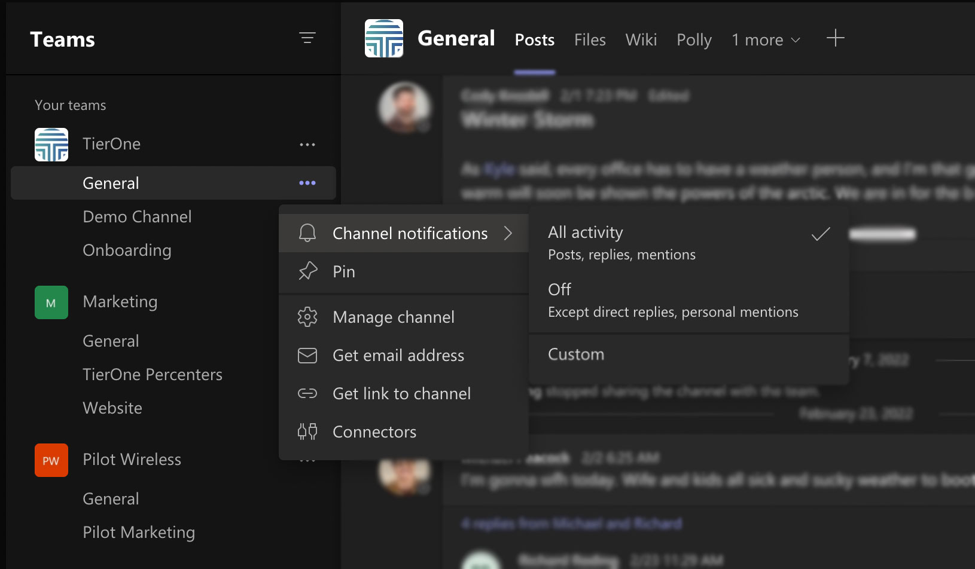Switch to the Files tab
This screenshot has height=569, width=975.
pyautogui.click(x=590, y=40)
